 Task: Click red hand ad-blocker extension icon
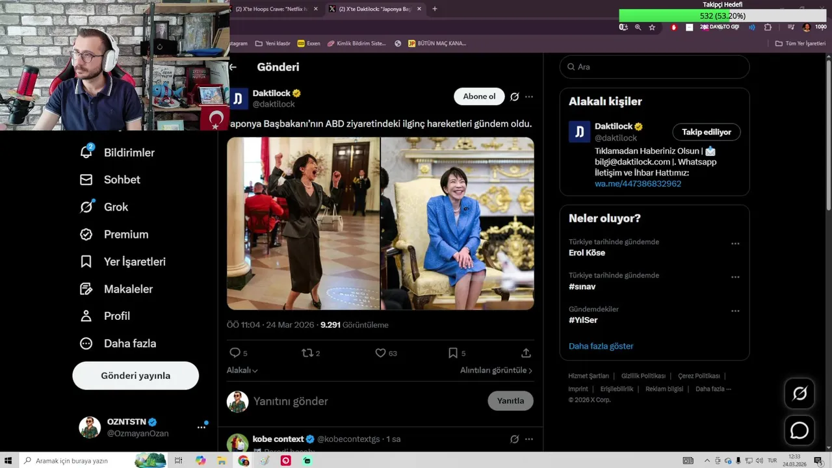[x=673, y=27]
